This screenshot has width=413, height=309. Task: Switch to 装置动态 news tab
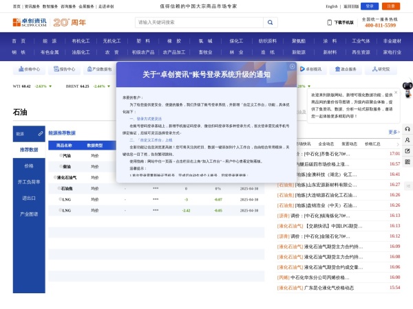pyautogui.click(x=349, y=144)
